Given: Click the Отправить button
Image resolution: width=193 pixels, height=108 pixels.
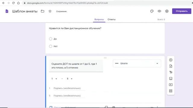Looking at the screenshot, I should click(182, 11).
